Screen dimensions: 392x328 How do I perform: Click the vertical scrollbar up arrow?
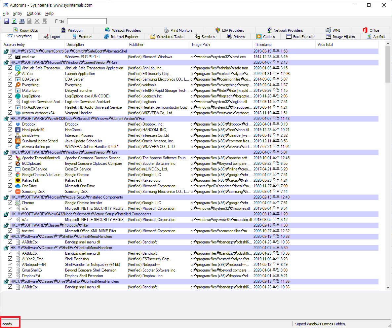[388, 44]
